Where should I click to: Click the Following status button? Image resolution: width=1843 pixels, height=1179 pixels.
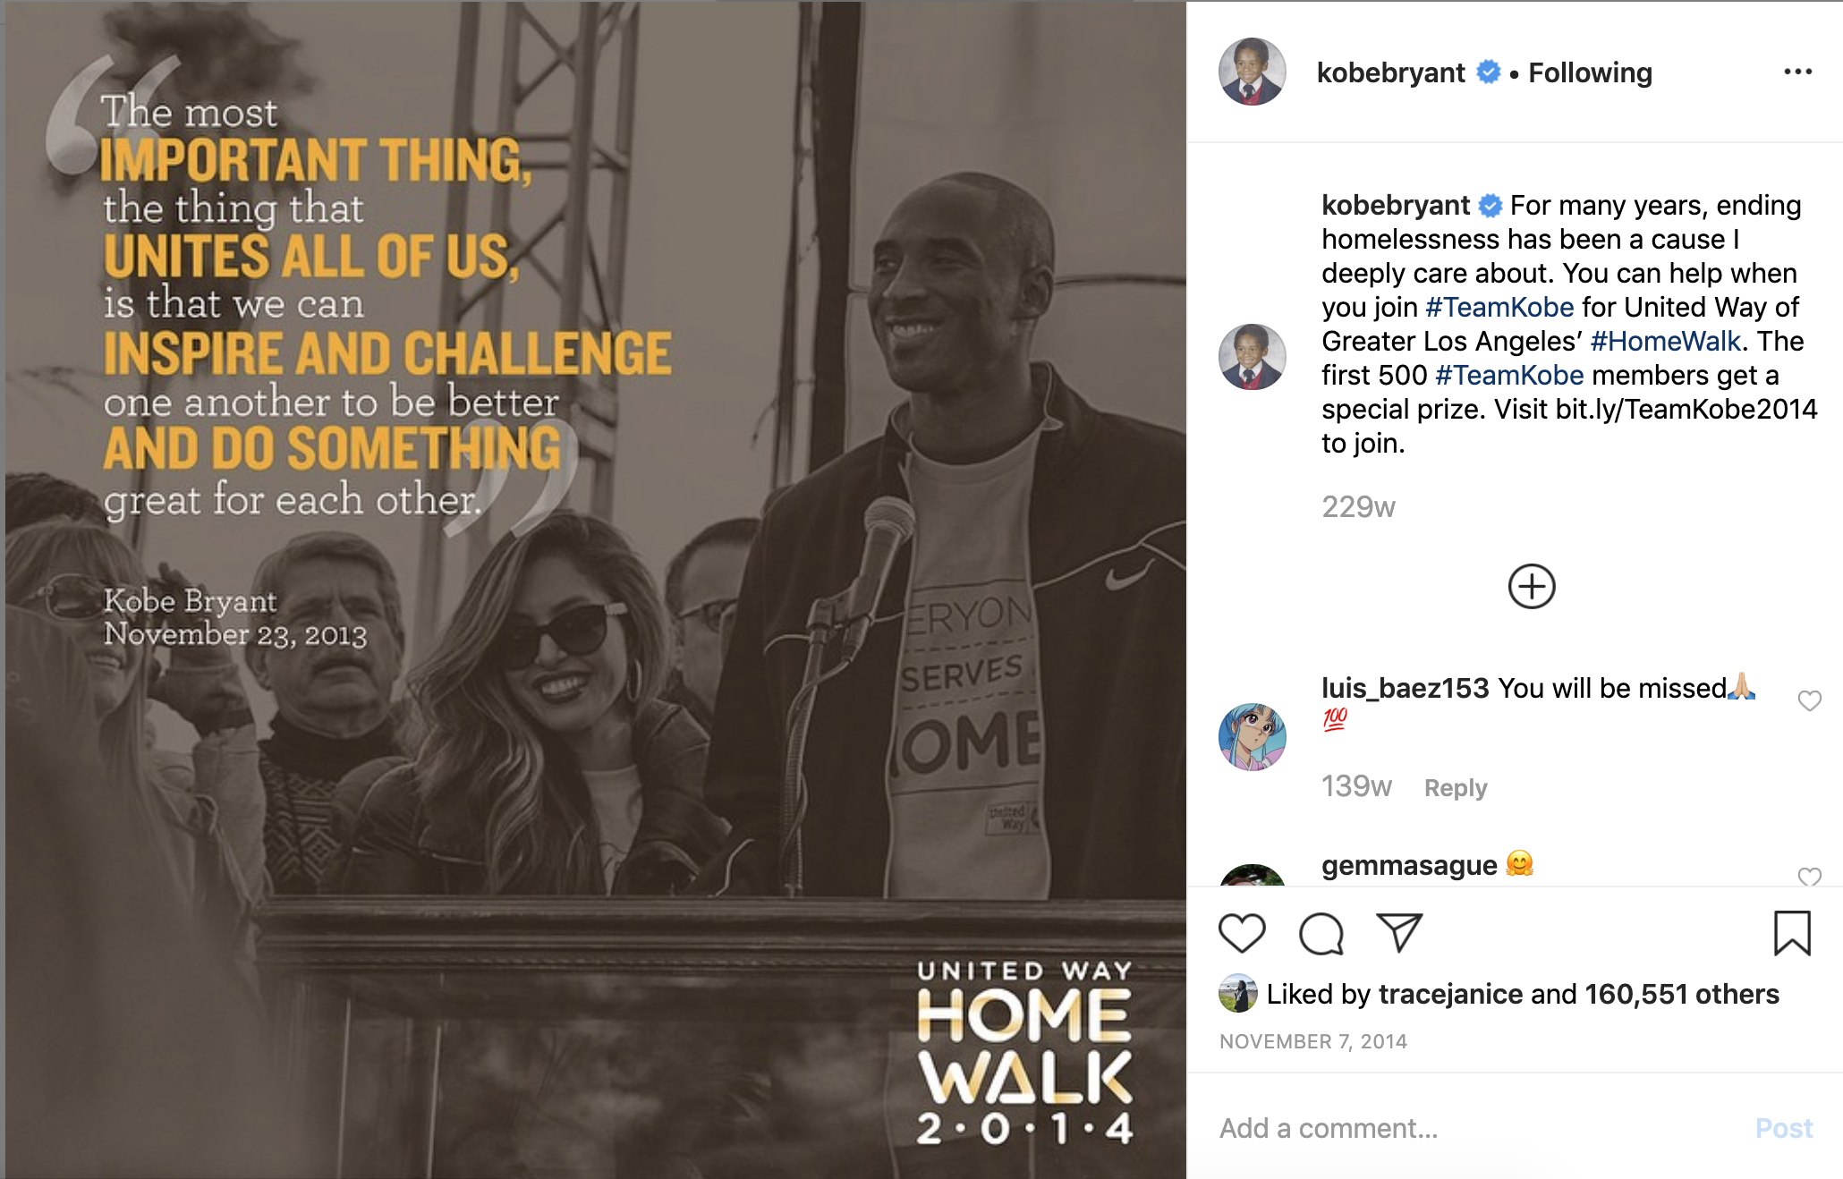tap(1590, 72)
